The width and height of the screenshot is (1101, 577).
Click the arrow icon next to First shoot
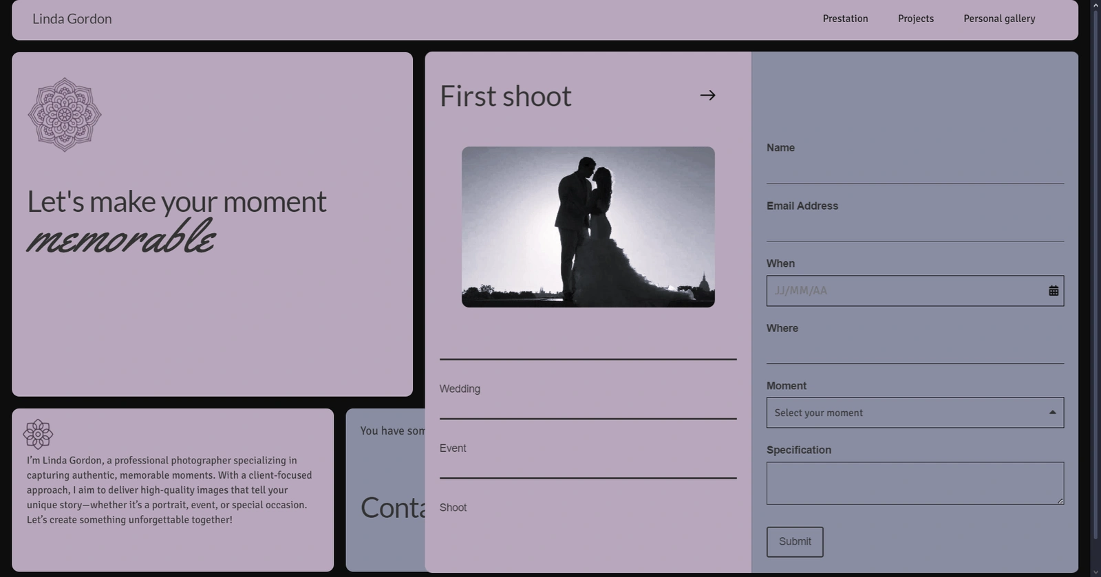tap(707, 96)
